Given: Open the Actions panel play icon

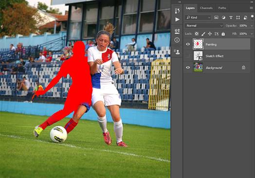Looking at the screenshot, I should [x=177, y=19].
